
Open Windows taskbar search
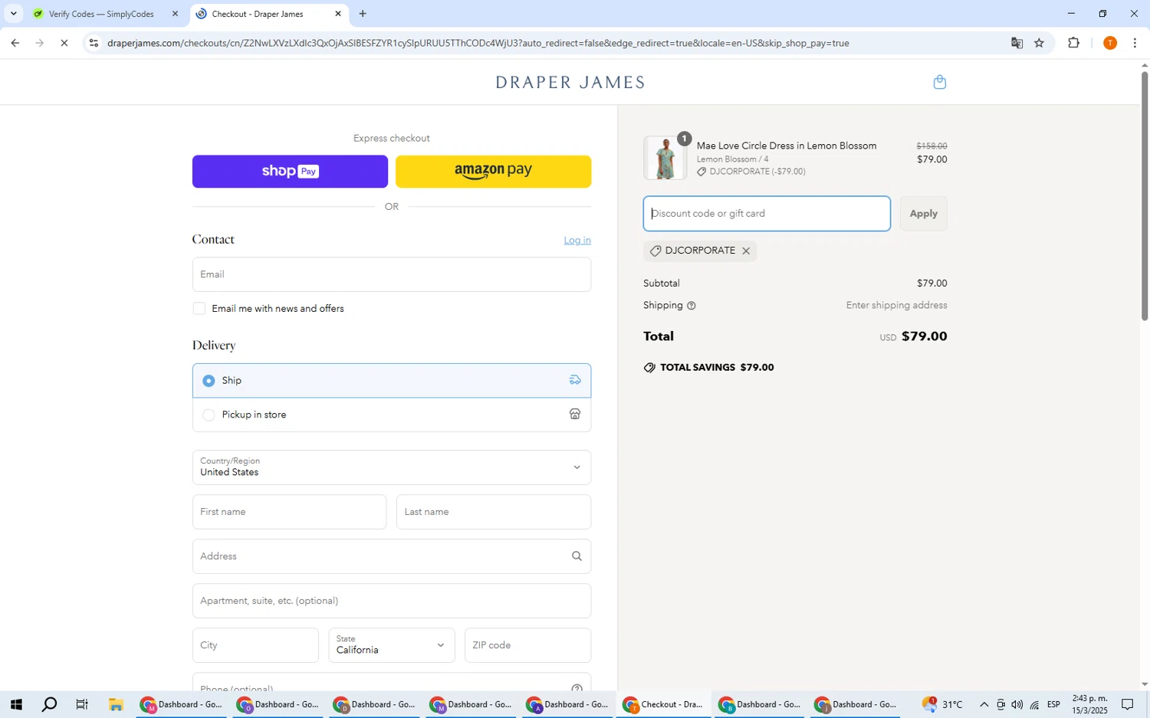(x=49, y=705)
